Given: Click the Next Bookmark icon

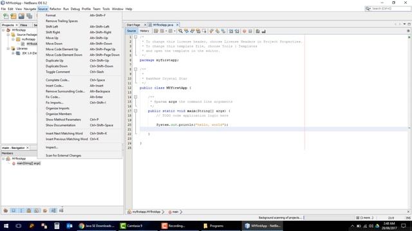Looking at the screenshot, I should [218, 31].
